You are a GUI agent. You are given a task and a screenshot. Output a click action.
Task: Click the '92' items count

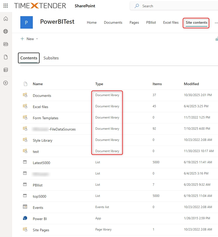(154, 128)
